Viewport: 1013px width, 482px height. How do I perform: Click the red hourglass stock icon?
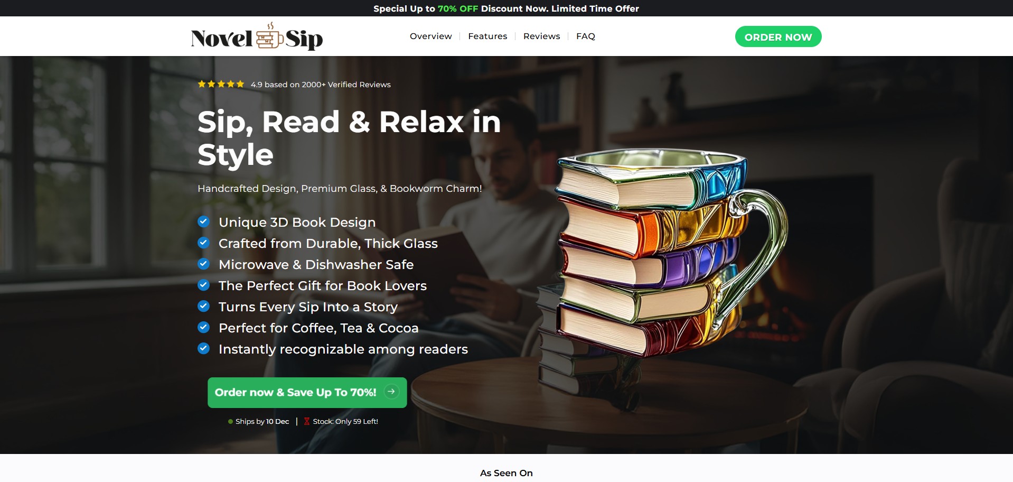point(307,421)
